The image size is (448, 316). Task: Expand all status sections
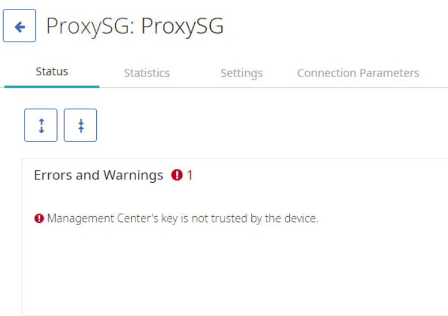point(41,125)
